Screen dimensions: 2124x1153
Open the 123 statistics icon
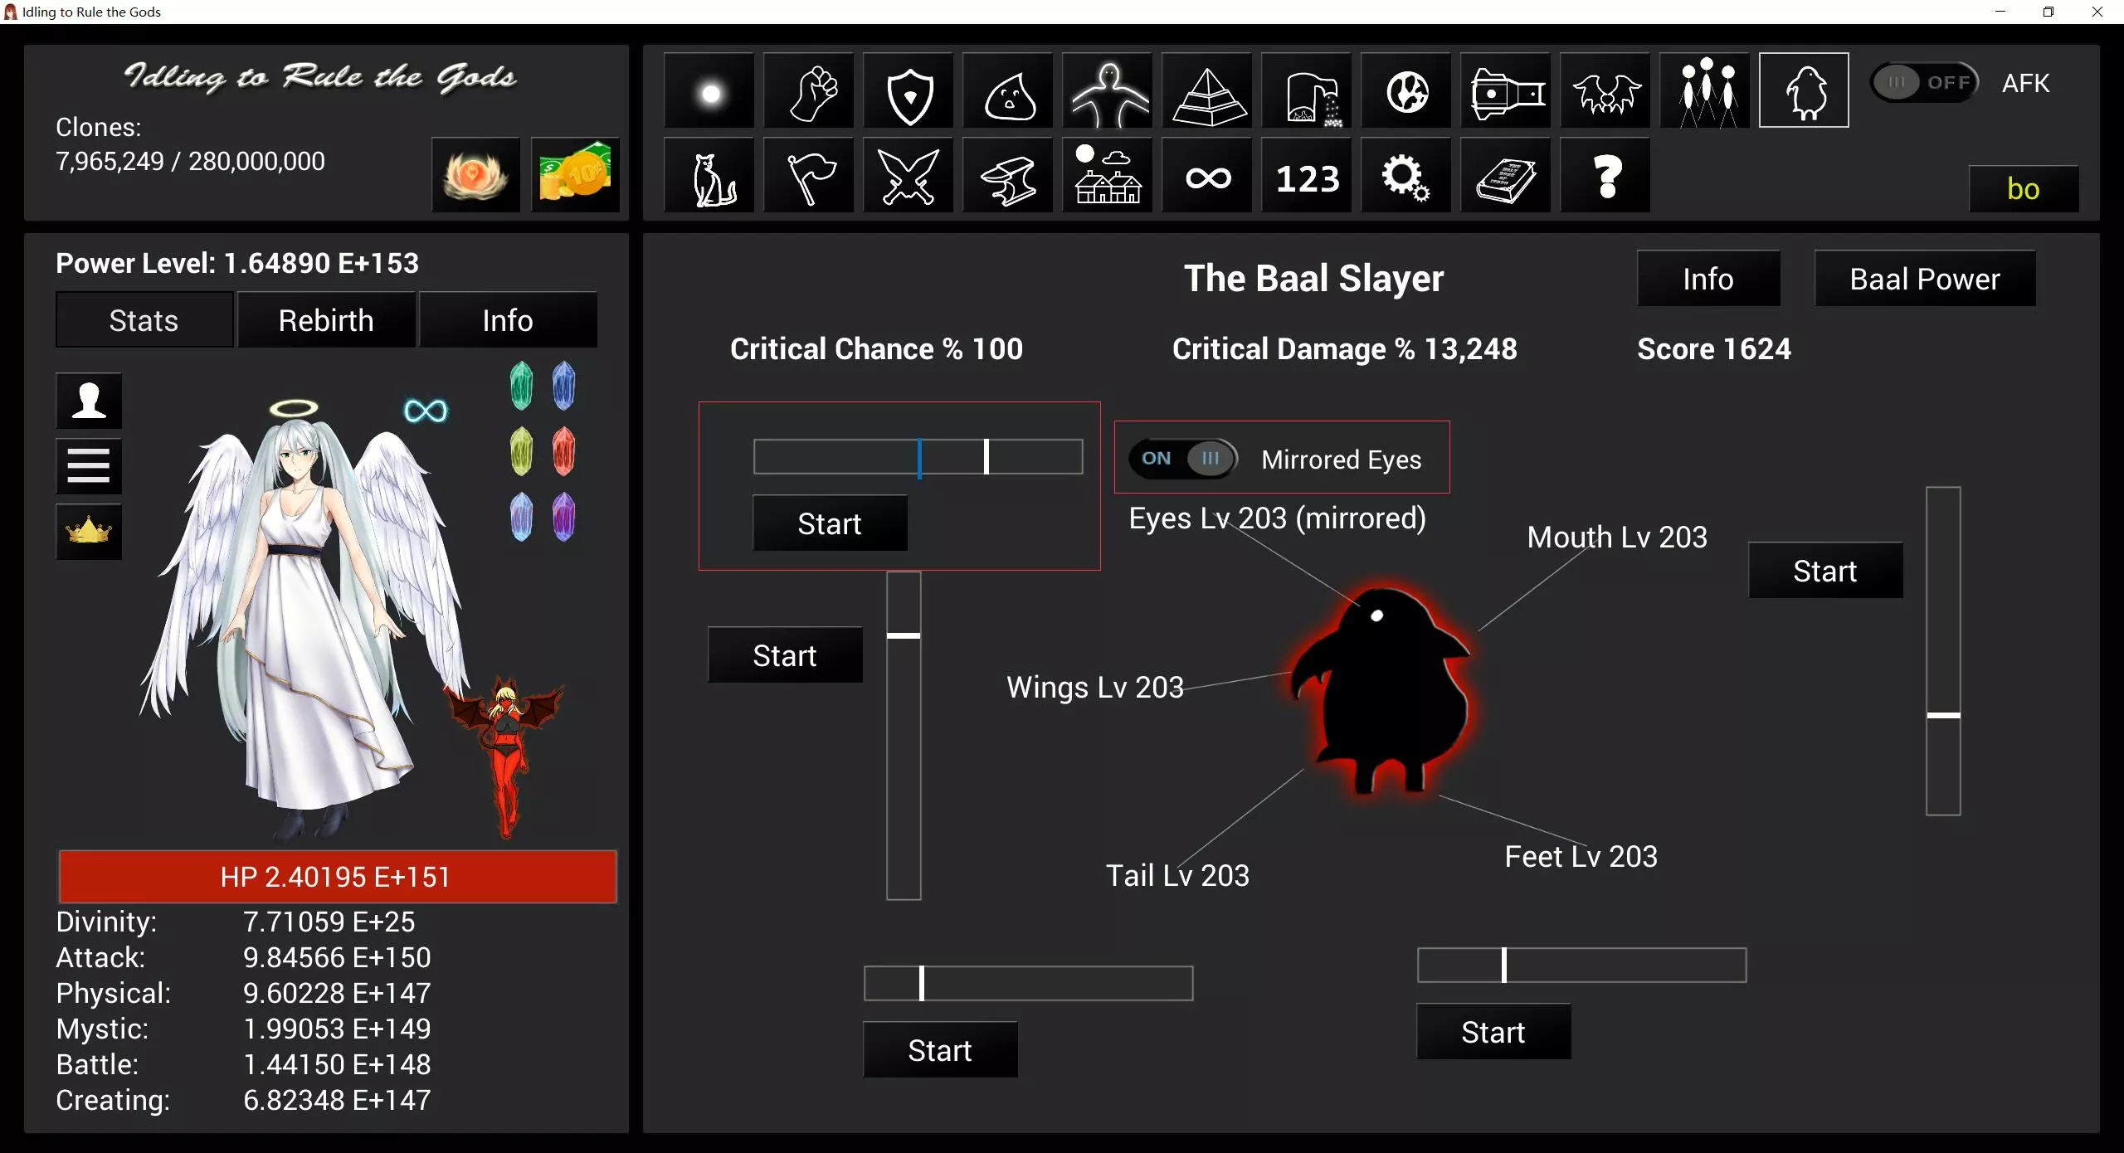(x=1307, y=176)
